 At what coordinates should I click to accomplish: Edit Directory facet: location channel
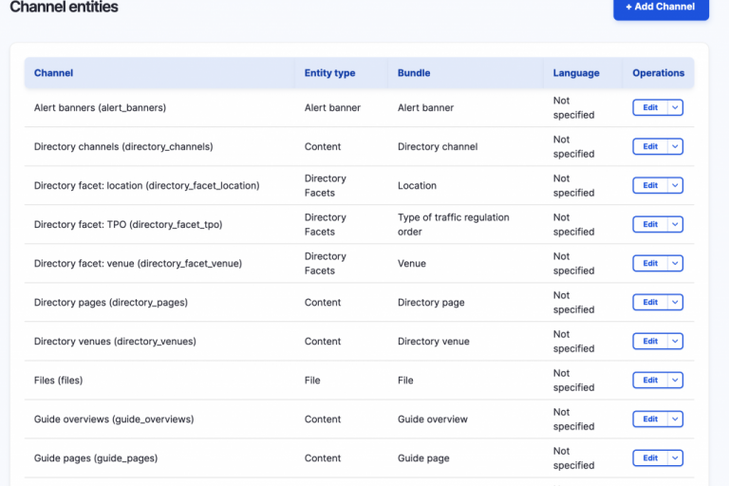[650, 186]
